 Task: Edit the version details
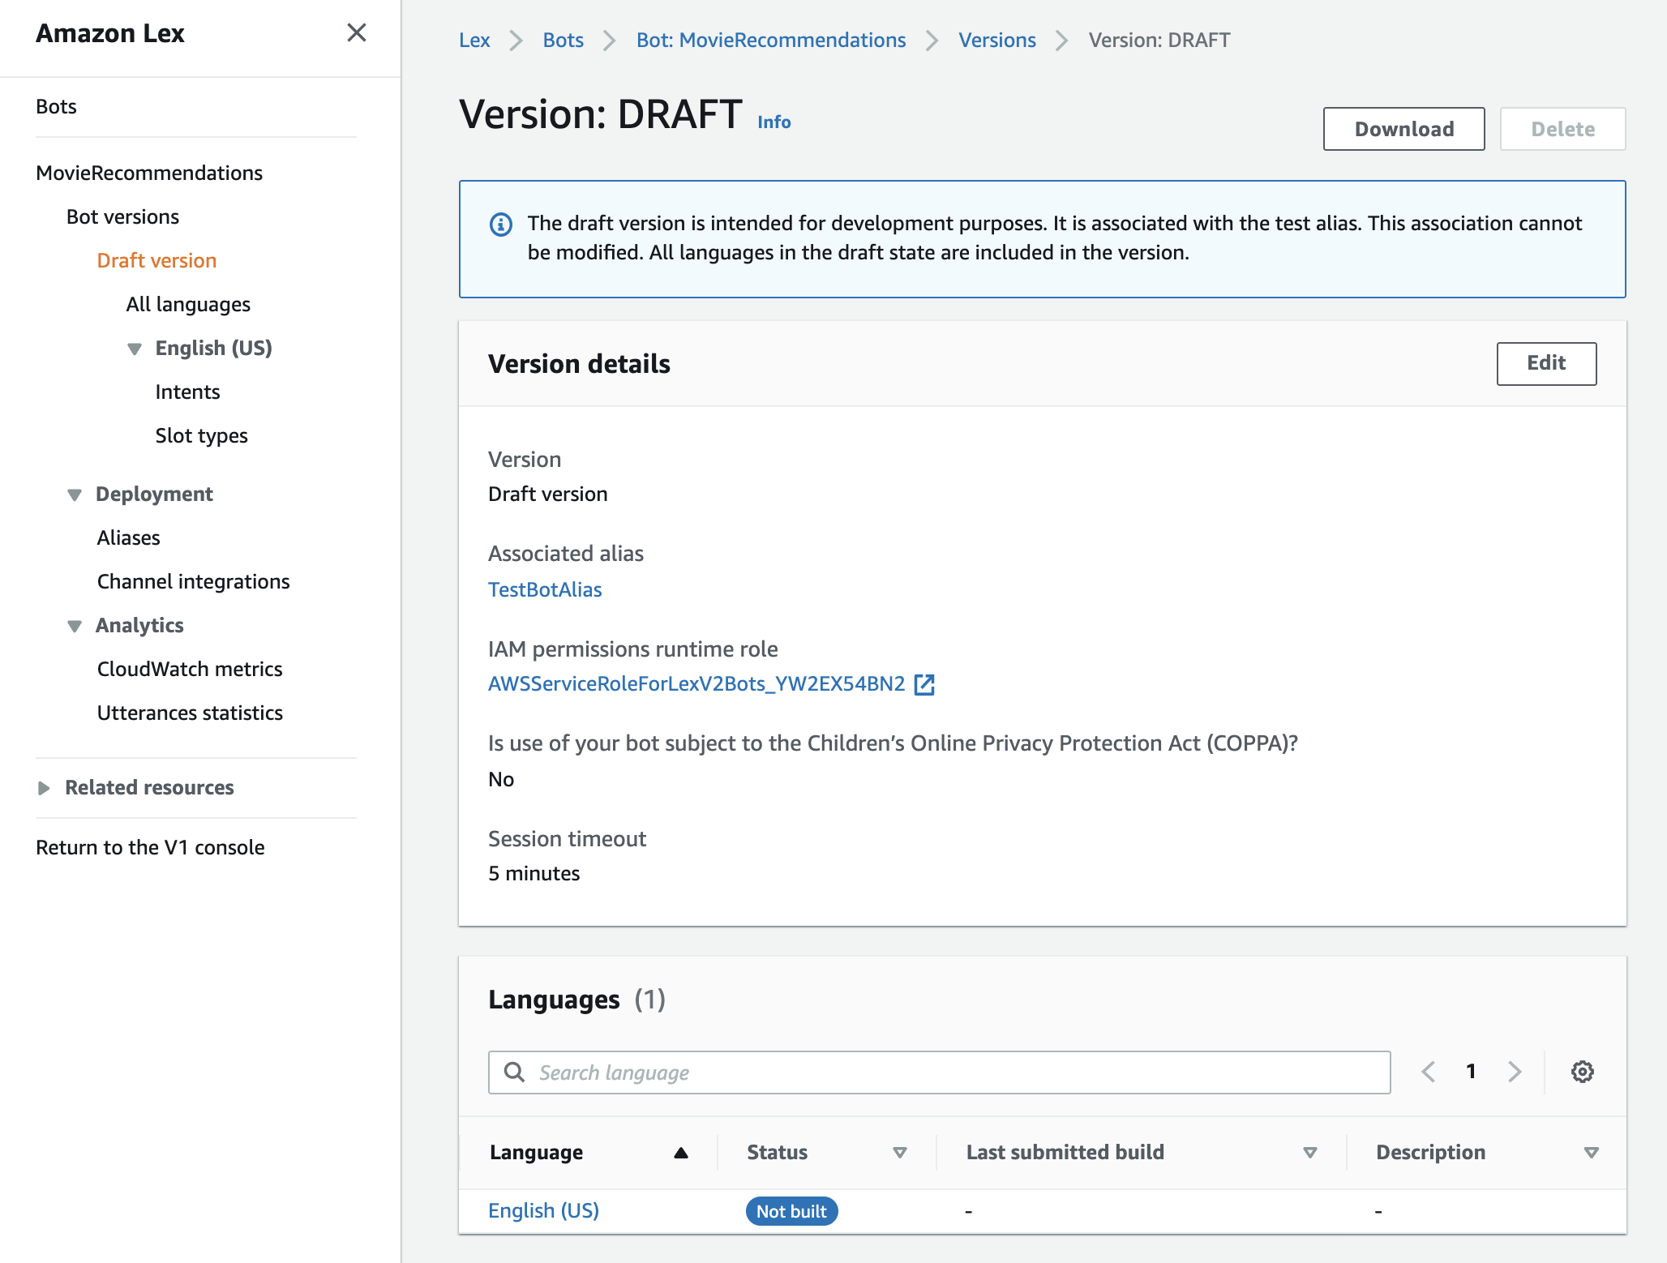[x=1545, y=363]
